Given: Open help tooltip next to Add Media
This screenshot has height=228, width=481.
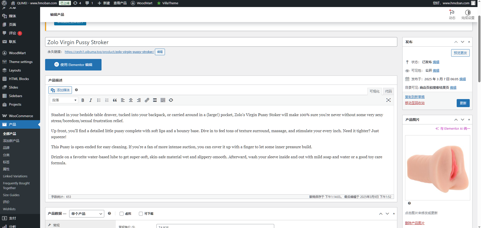Looking at the screenshot, I should [76, 90].
